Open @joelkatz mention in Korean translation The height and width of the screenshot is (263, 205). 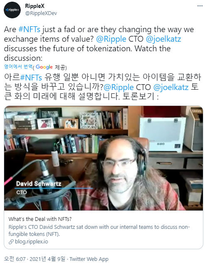point(171,87)
